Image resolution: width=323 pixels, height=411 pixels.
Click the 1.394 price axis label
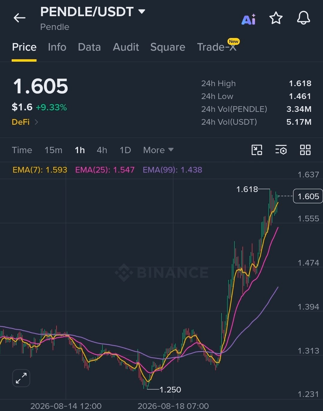[x=308, y=307]
